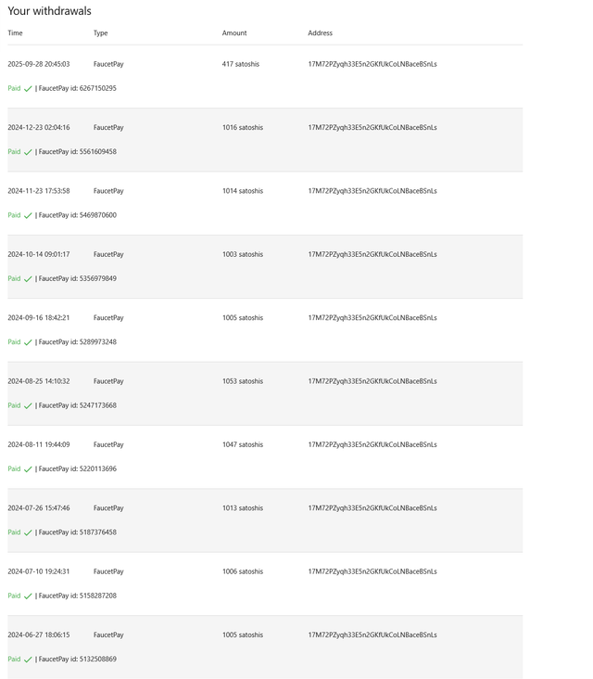Click the green checkmark beside FaucetPay id 5561609458
The width and height of the screenshot is (593, 679).
tap(28, 152)
